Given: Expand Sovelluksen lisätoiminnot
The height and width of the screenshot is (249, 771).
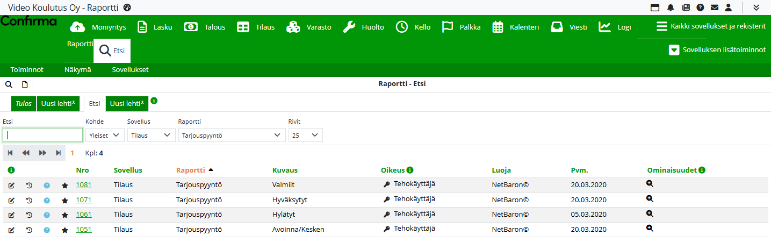Looking at the screenshot, I should tap(717, 50).
